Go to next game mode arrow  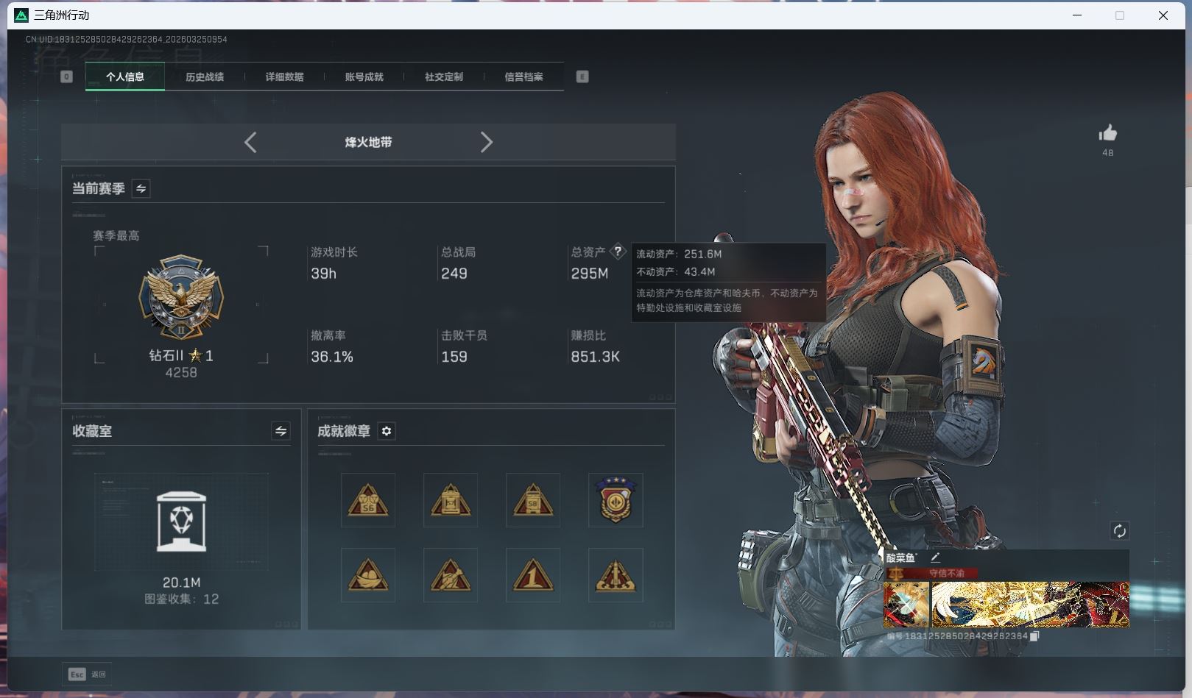pyautogui.click(x=486, y=142)
